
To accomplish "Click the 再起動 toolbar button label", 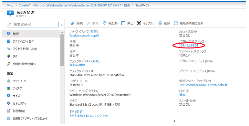I will (x=113, y=23).
